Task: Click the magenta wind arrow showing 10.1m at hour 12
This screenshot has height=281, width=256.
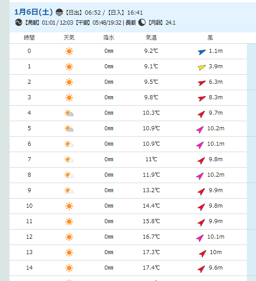Action: [x=200, y=238]
